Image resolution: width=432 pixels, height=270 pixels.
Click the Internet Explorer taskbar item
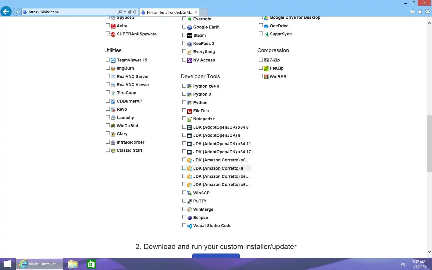[x=39, y=264]
